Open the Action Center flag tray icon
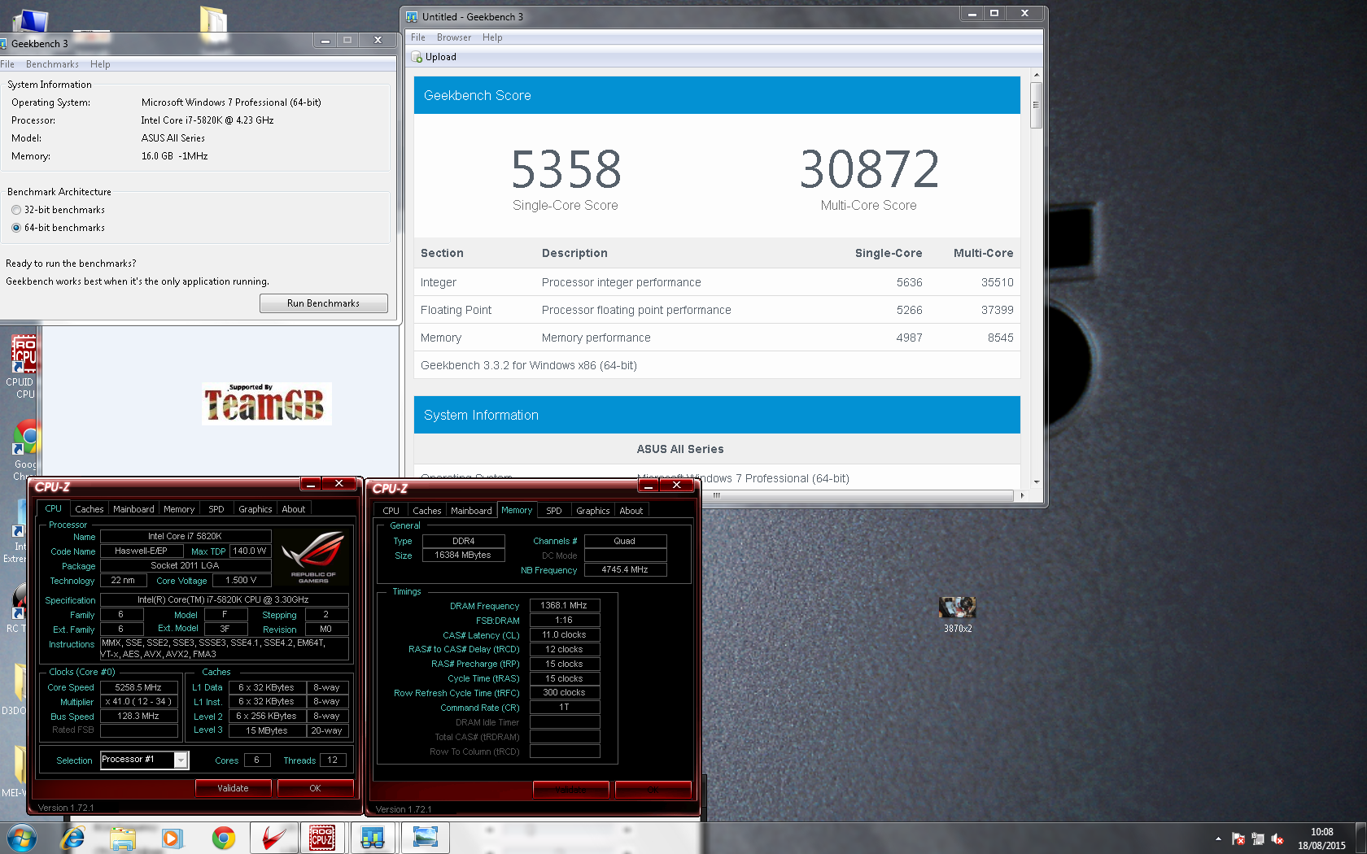1367x854 pixels. point(1238,839)
